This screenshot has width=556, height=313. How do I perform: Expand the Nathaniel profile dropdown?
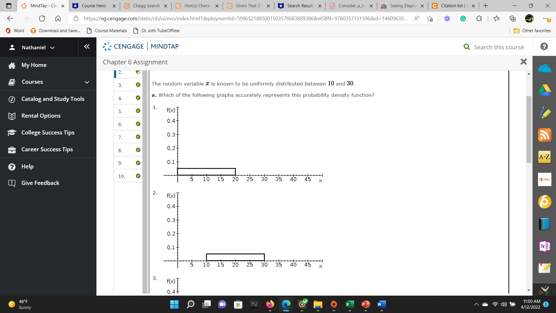(x=52, y=47)
